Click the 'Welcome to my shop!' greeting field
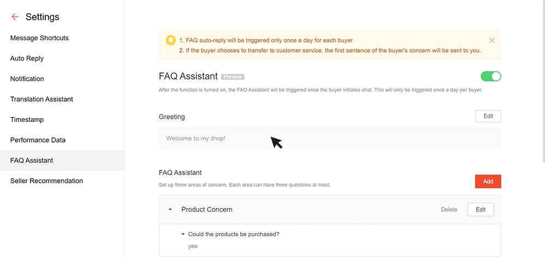 pyautogui.click(x=330, y=138)
